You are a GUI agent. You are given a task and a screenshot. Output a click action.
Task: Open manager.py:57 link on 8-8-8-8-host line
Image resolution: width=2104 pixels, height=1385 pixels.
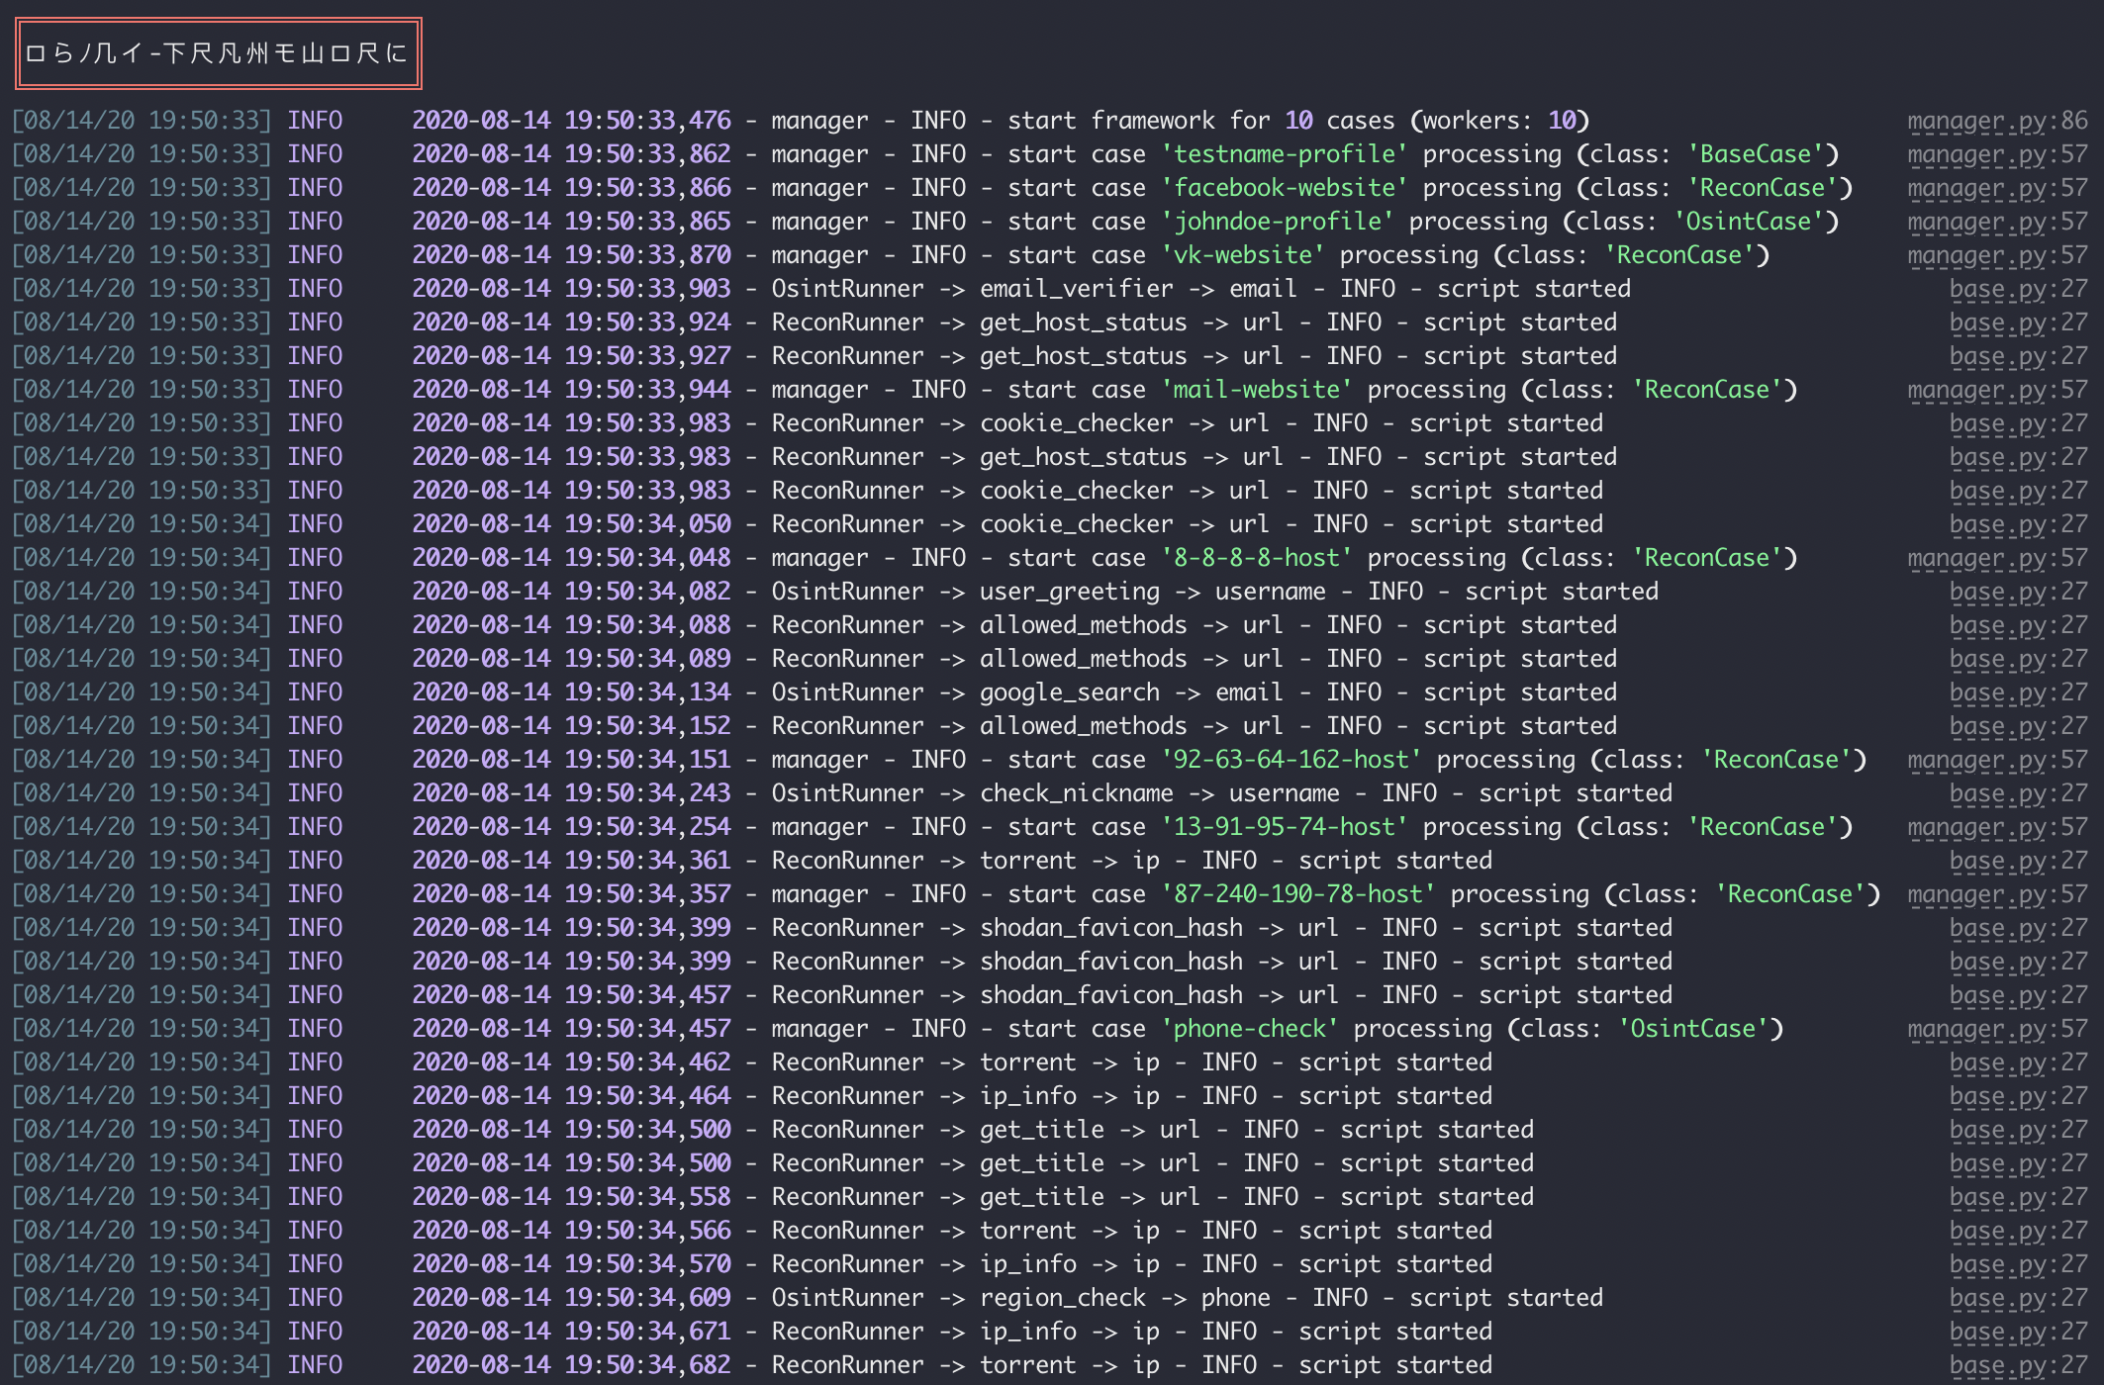1996,558
